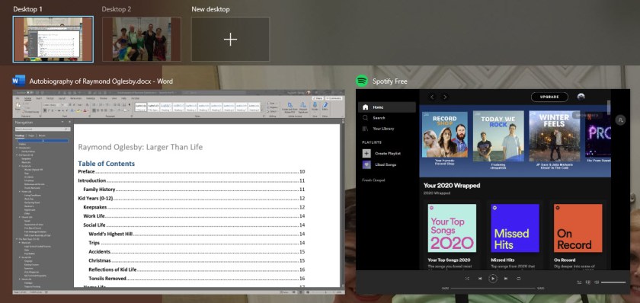This screenshot has width=640, height=303.
Task: Select the Heading 1 style in Word gallery
Action: pos(166,107)
